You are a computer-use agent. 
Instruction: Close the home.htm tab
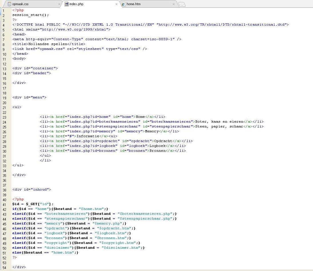pyautogui.click(x=174, y=4)
